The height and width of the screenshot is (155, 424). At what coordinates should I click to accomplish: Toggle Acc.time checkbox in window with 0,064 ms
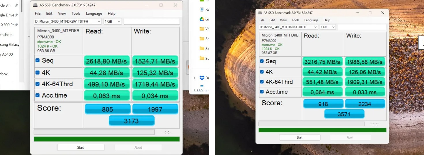262,92
